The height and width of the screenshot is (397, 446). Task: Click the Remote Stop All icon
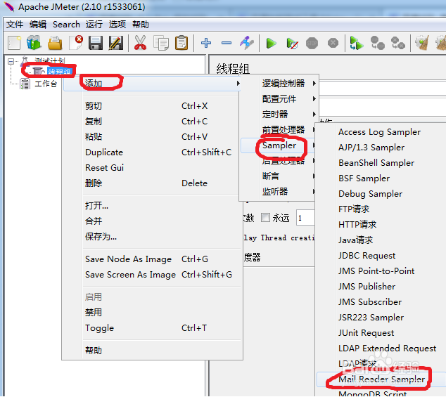click(x=378, y=43)
